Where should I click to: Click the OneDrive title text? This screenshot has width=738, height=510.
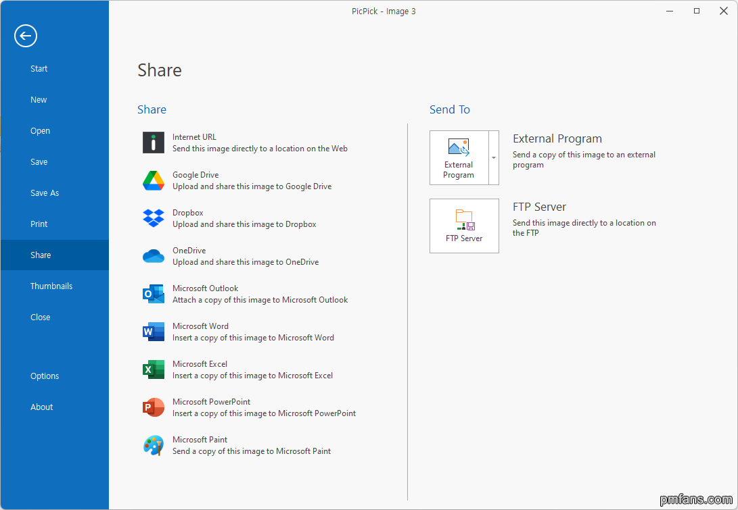[189, 251]
